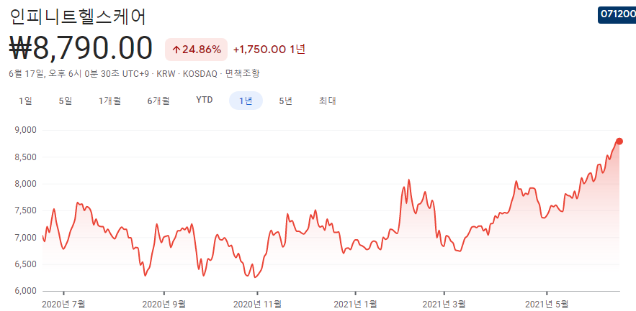Select the YTD range tab

(x=205, y=101)
